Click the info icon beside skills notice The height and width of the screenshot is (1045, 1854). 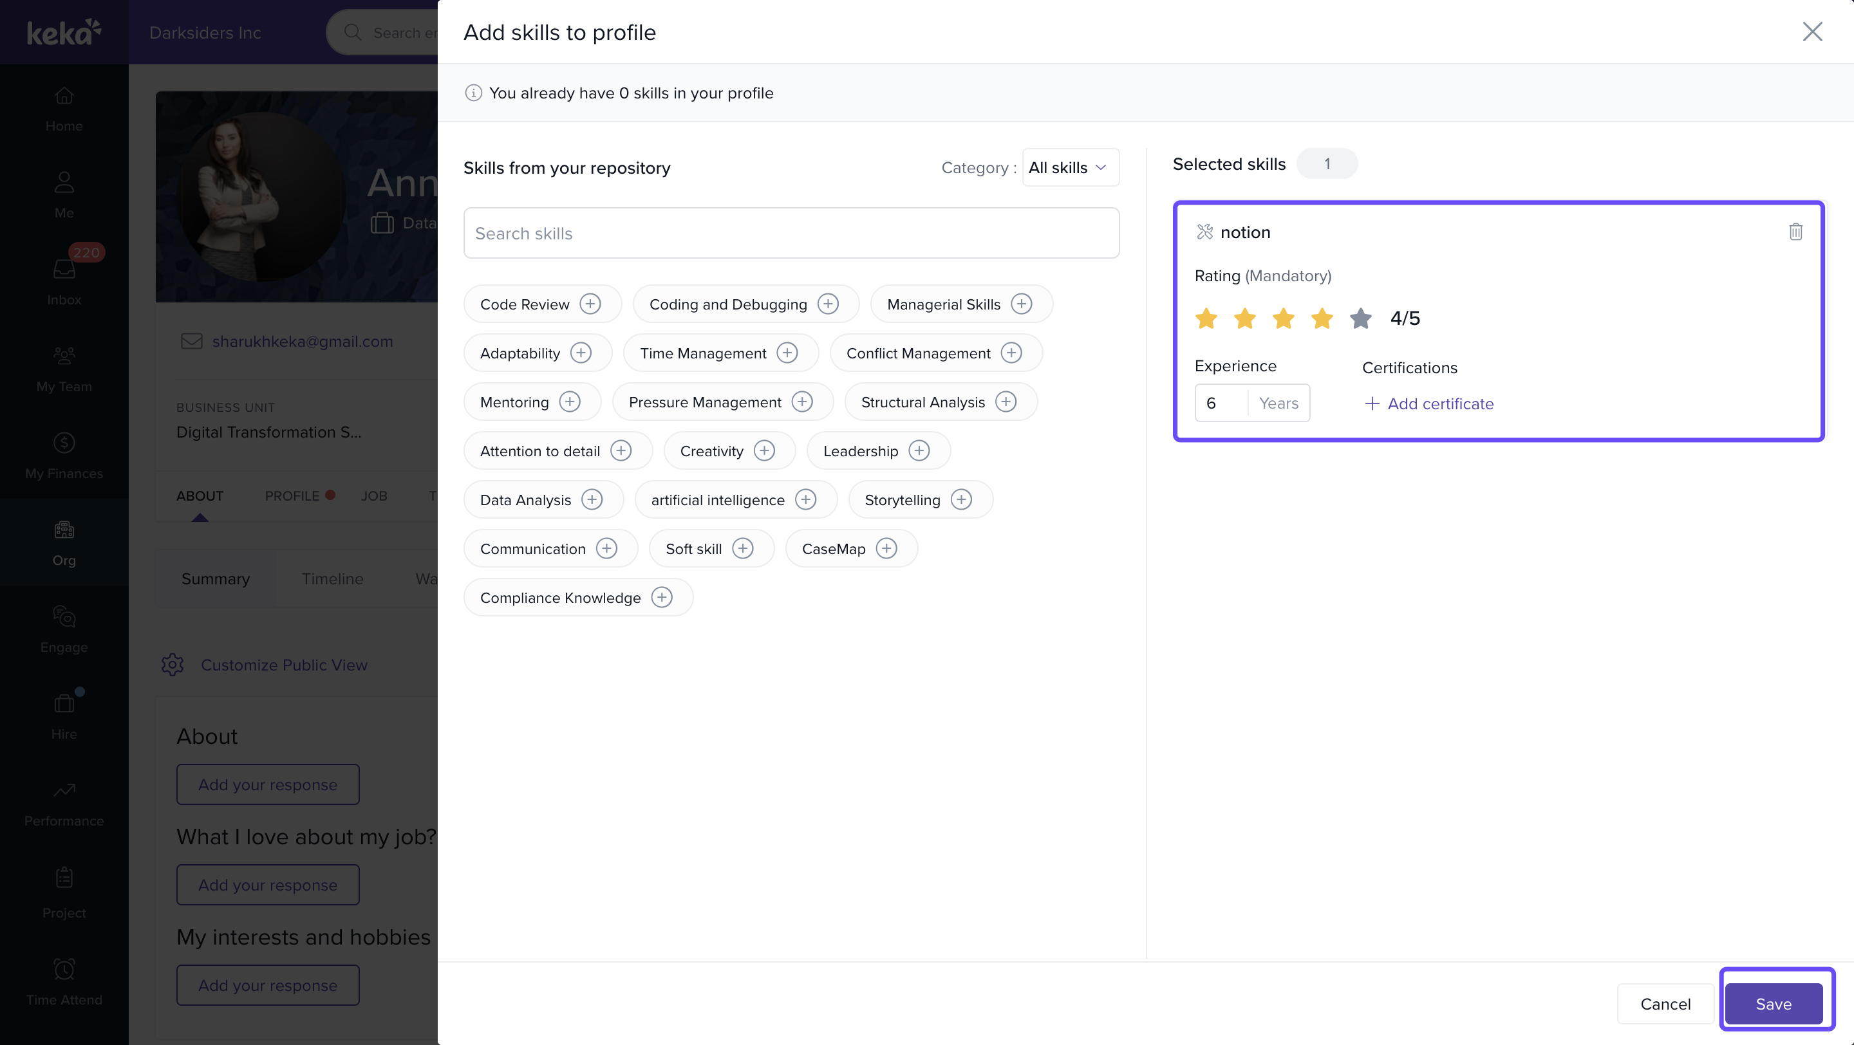pos(473,93)
